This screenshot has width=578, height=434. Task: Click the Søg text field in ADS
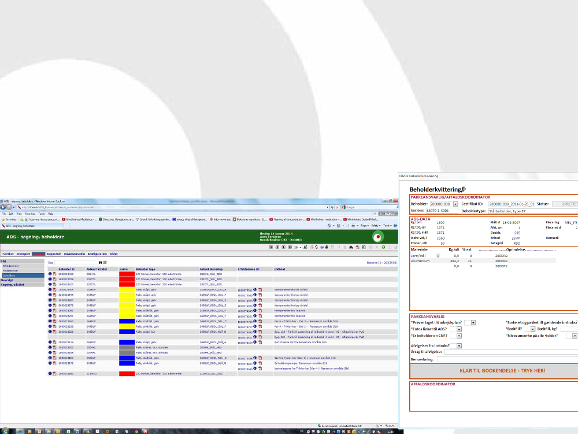pos(76,262)
